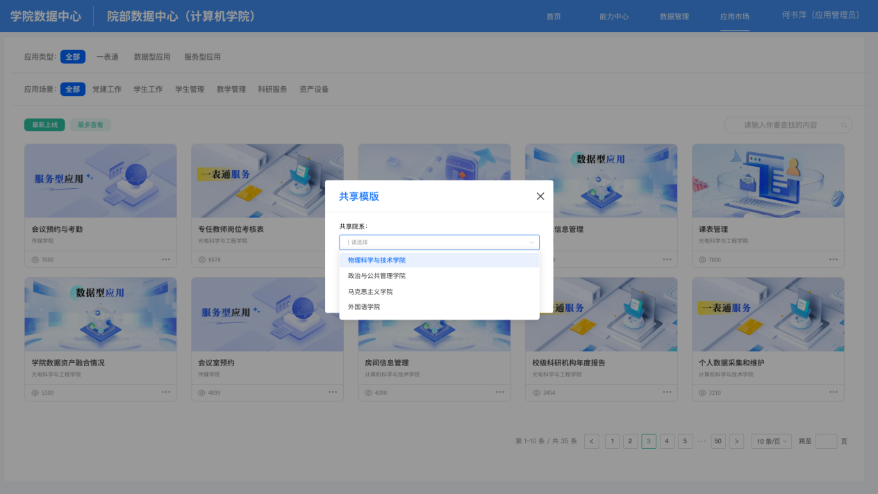Select 全部 in 应用场景 filter
This screenshot has height=494, width=878.
pos(73,89)
